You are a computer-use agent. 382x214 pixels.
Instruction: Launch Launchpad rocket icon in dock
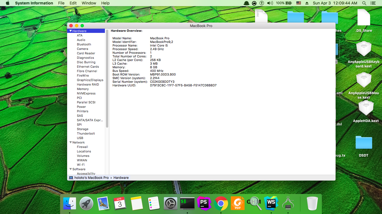86,203
